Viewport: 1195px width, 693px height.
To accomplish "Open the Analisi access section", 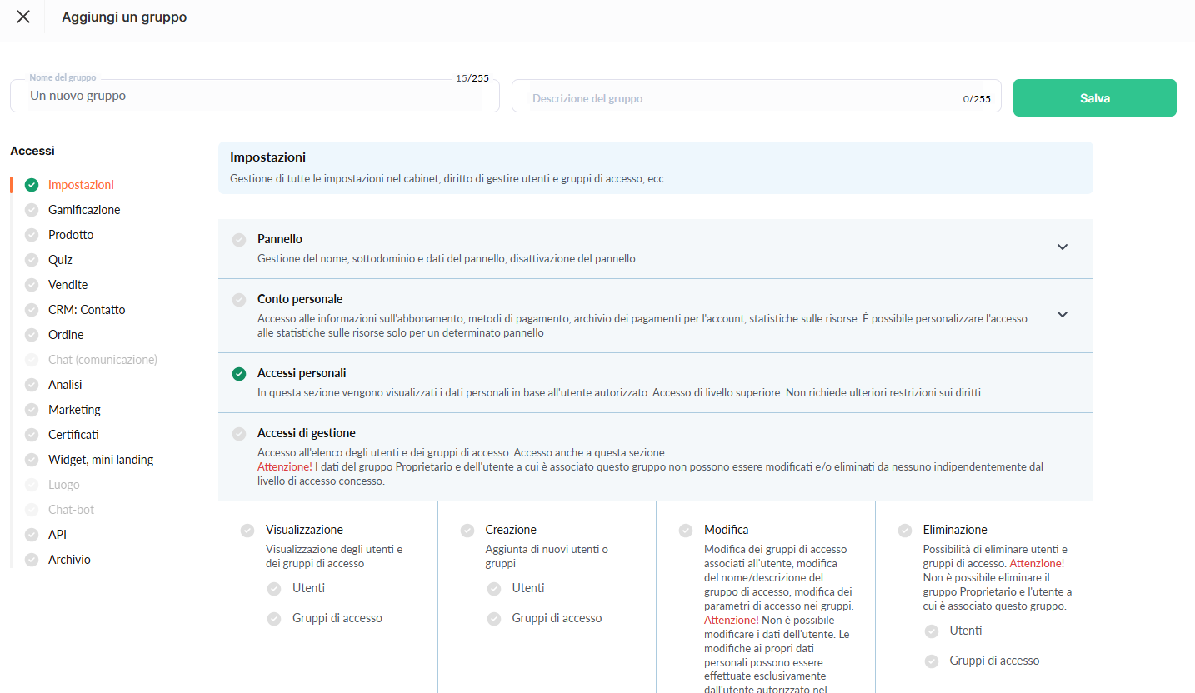I will coord(65,385).
